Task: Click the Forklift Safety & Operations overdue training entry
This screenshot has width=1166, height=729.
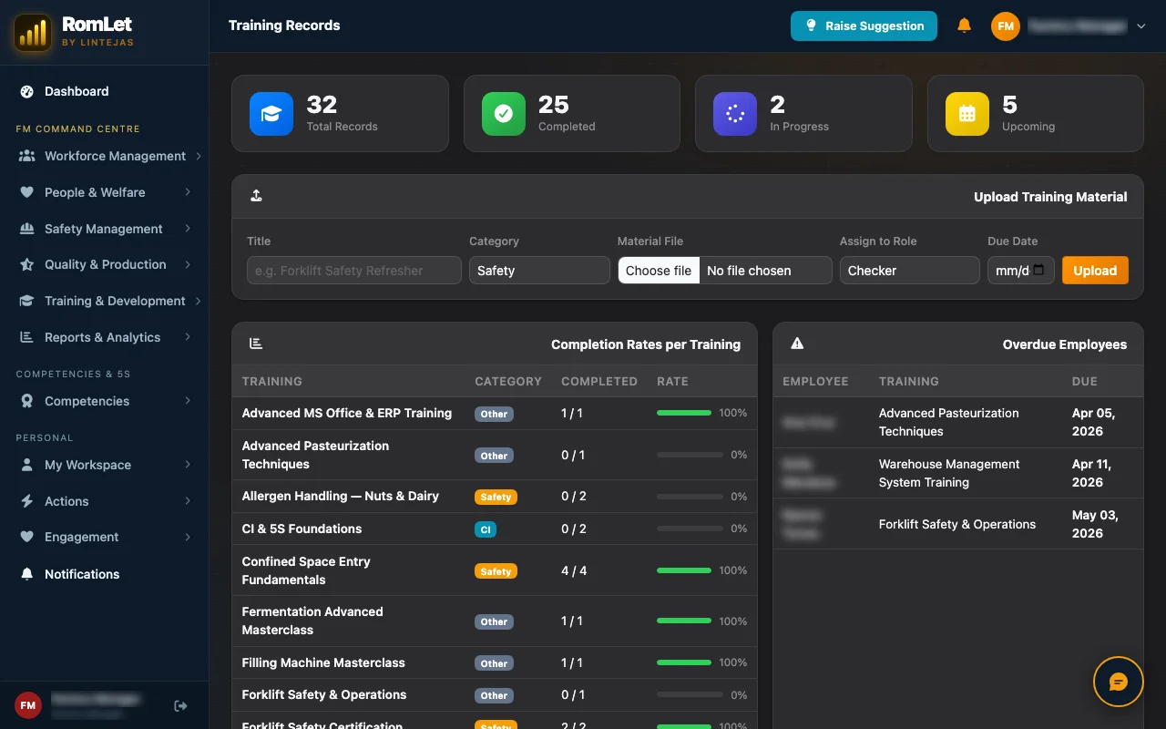Action: [957, 524]
